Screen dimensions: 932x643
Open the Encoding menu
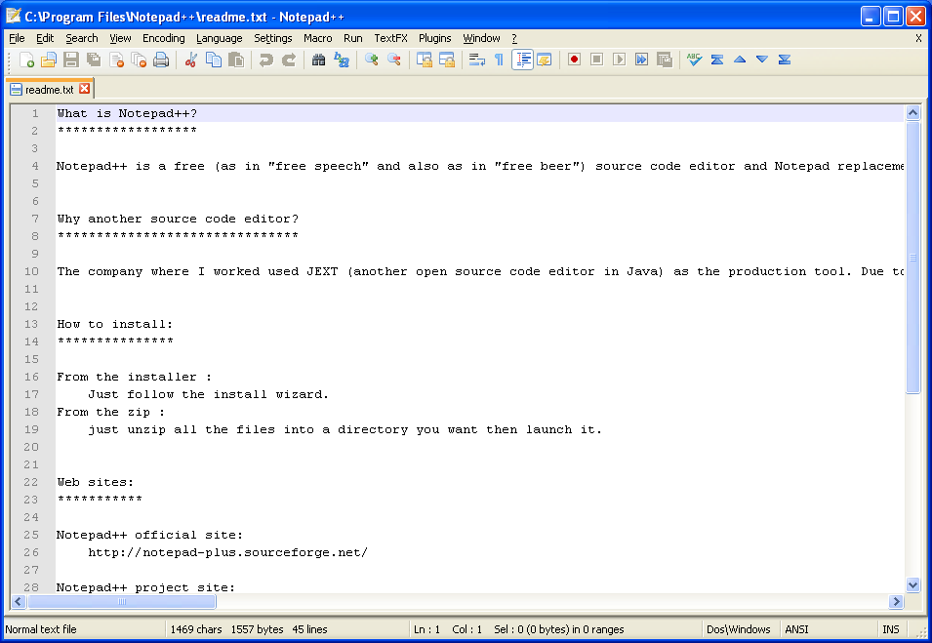coord(163,38)
